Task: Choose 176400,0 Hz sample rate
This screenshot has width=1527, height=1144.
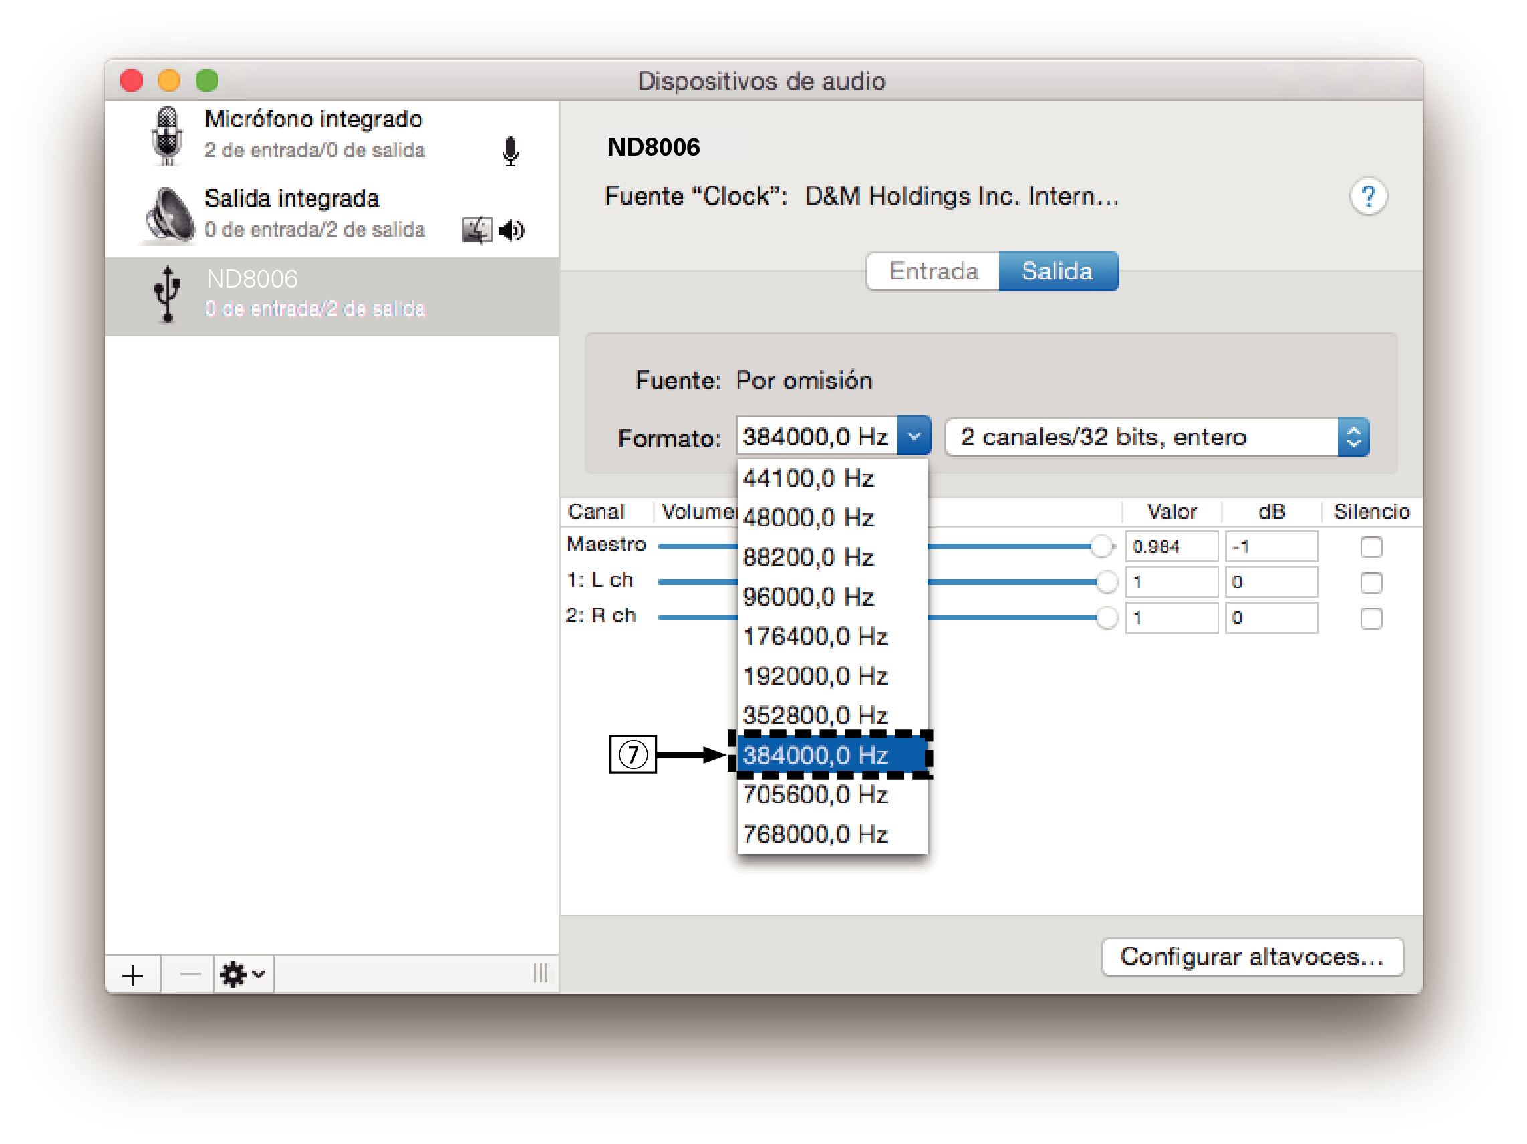Action: pyautogui.click(x=832, y=637)
